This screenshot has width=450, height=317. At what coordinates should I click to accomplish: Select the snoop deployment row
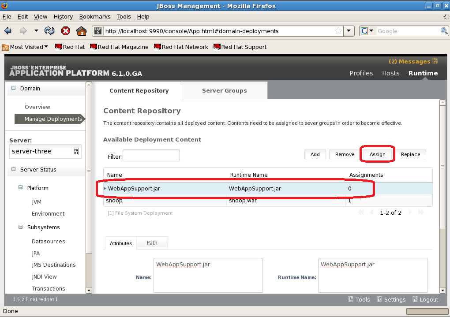268,201
